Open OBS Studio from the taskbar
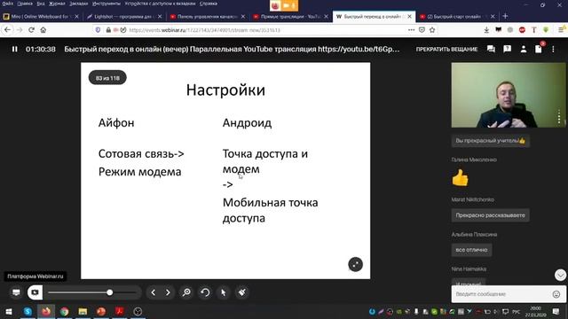 [x=138, y=311]
